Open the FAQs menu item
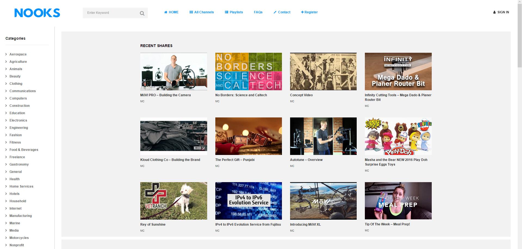522x249 pixels. pos(258,12)
